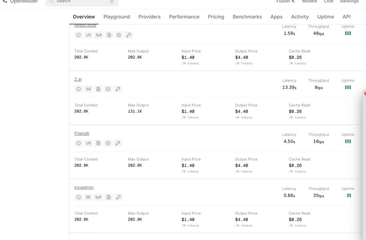
Task: Click Z.ai's SG region badge
Action: [88, 89]
